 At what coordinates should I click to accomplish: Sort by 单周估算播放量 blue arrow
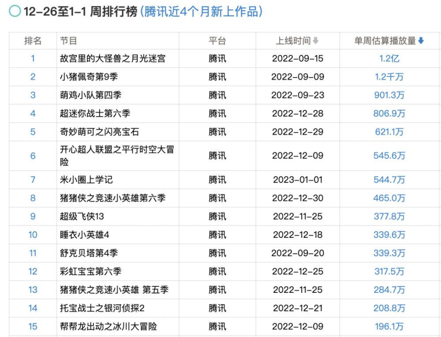coord(421,41)
